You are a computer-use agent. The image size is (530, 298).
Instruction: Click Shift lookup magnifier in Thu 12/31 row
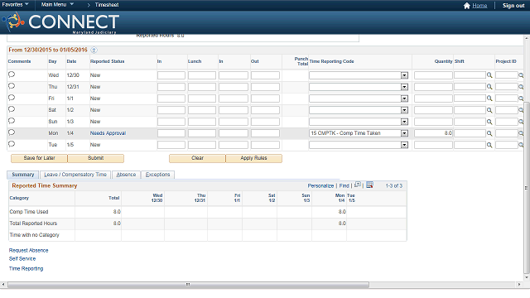pos(489,87)
